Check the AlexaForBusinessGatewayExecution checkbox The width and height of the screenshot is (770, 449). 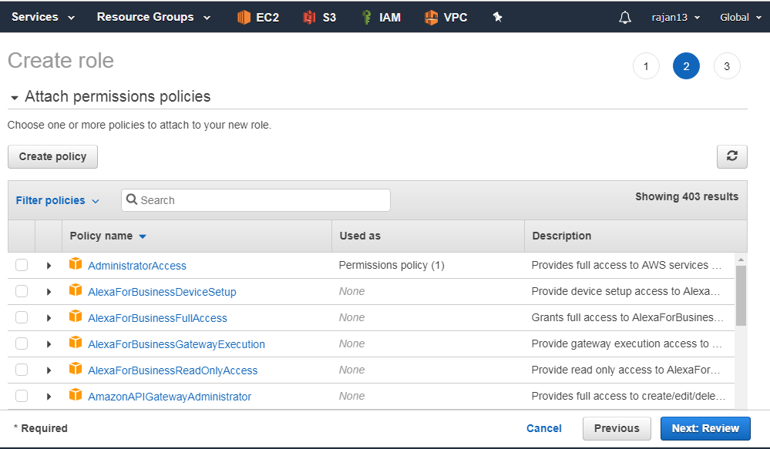tap(22, 343)
